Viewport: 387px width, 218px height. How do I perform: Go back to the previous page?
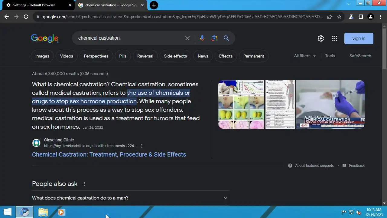click(x=7, y=17)
